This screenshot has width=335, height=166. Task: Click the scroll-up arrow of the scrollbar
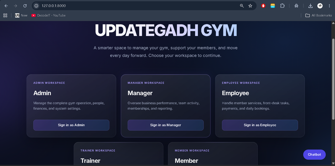(333, 23)
